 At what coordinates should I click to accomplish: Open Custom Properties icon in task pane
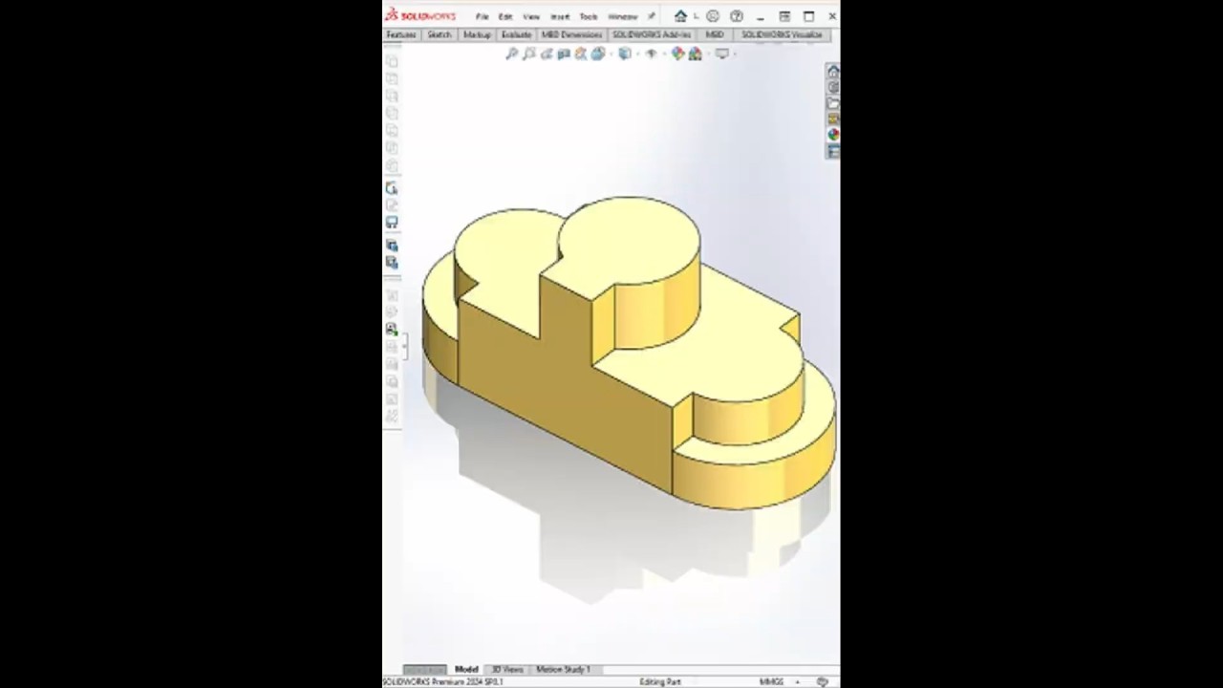coord(833,151)
